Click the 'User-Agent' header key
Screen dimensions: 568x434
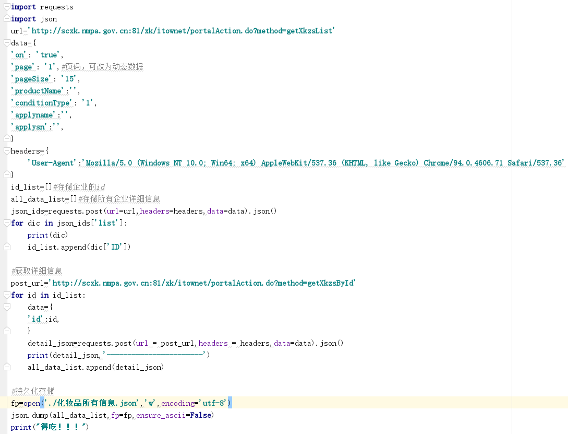coord(53,163)
